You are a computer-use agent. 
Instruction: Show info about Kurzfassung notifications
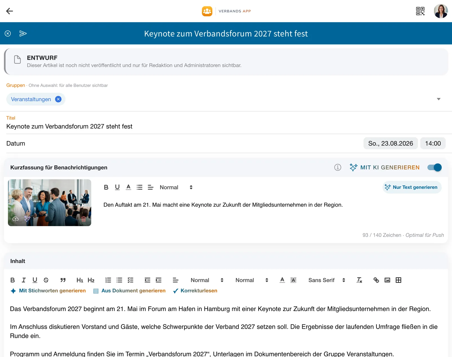pyautogui.click(x=338, y=167)
